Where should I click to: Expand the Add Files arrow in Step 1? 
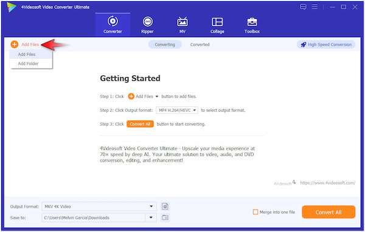pos(157,97)
